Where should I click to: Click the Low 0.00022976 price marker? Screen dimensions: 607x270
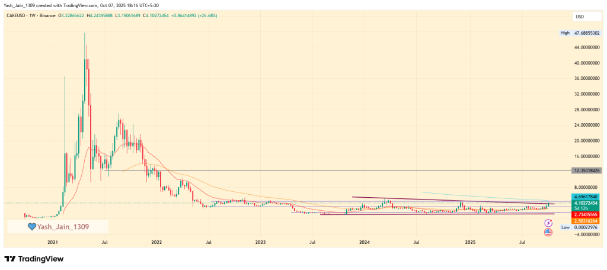click(581, 227)
